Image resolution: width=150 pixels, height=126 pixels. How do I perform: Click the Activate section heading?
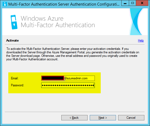point(12,40)
